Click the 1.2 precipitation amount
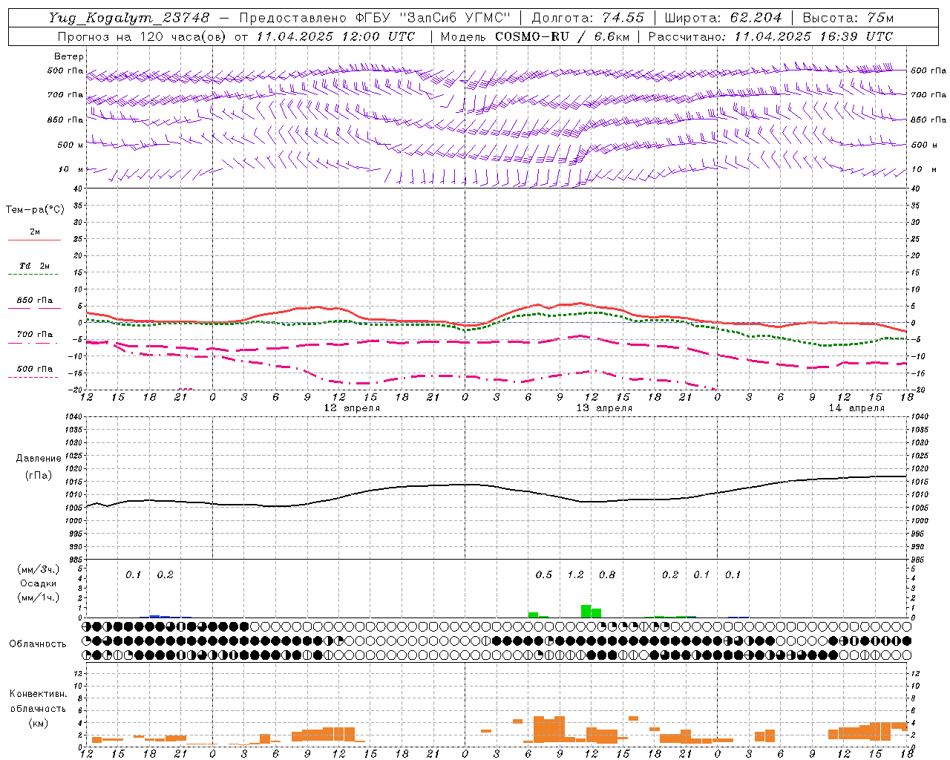This screenshot has width=950, height=760. (575, 575)
